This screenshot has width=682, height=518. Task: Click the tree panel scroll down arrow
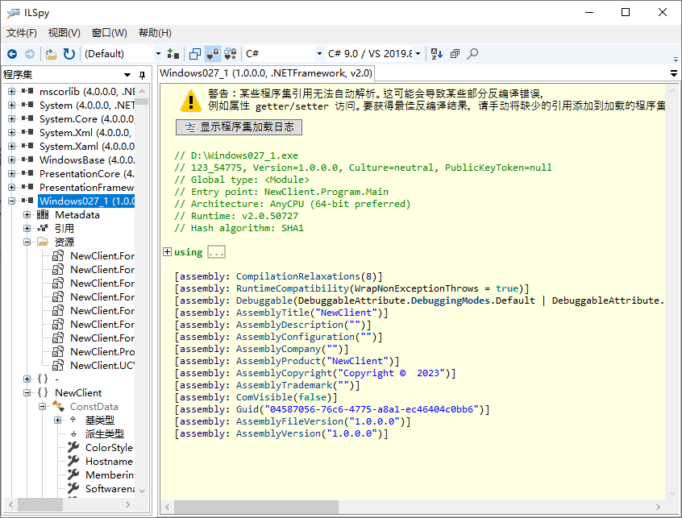pyautogui.click(x=142, y=491)
